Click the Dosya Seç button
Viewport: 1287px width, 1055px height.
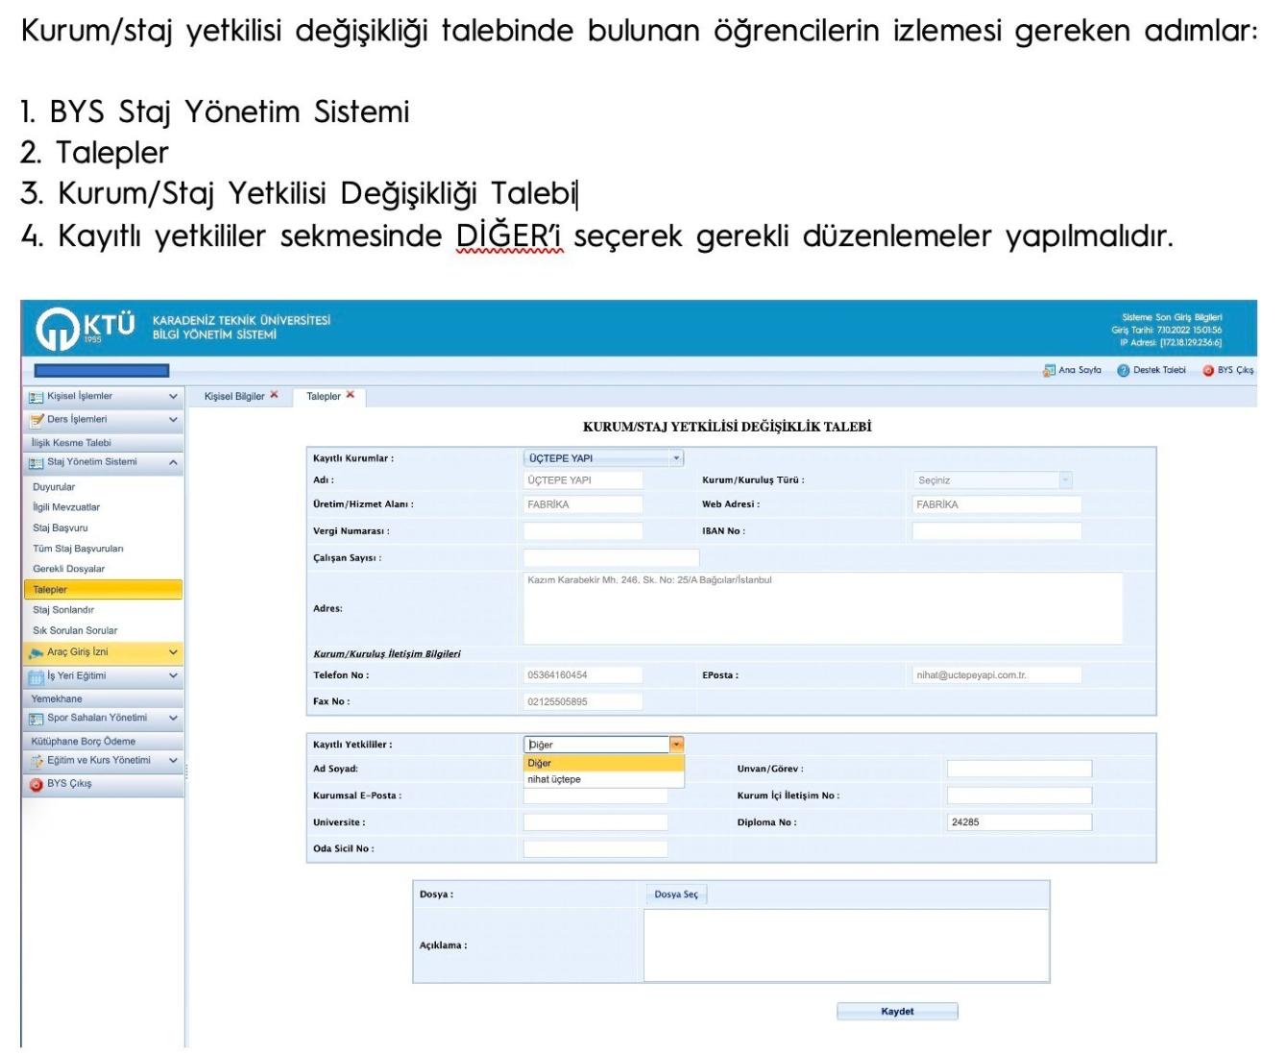pyautogui.click(x=676, y=895)
